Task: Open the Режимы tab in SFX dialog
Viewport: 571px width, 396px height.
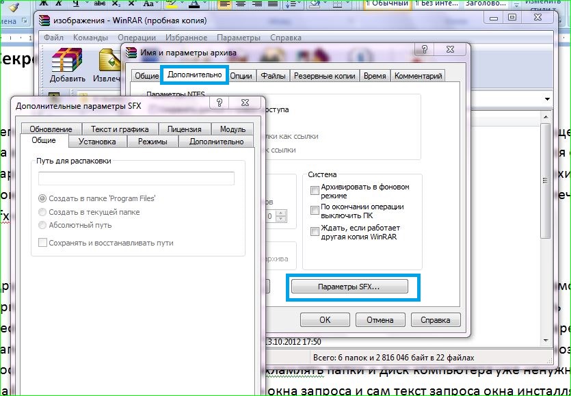Action: pos(152,142)
